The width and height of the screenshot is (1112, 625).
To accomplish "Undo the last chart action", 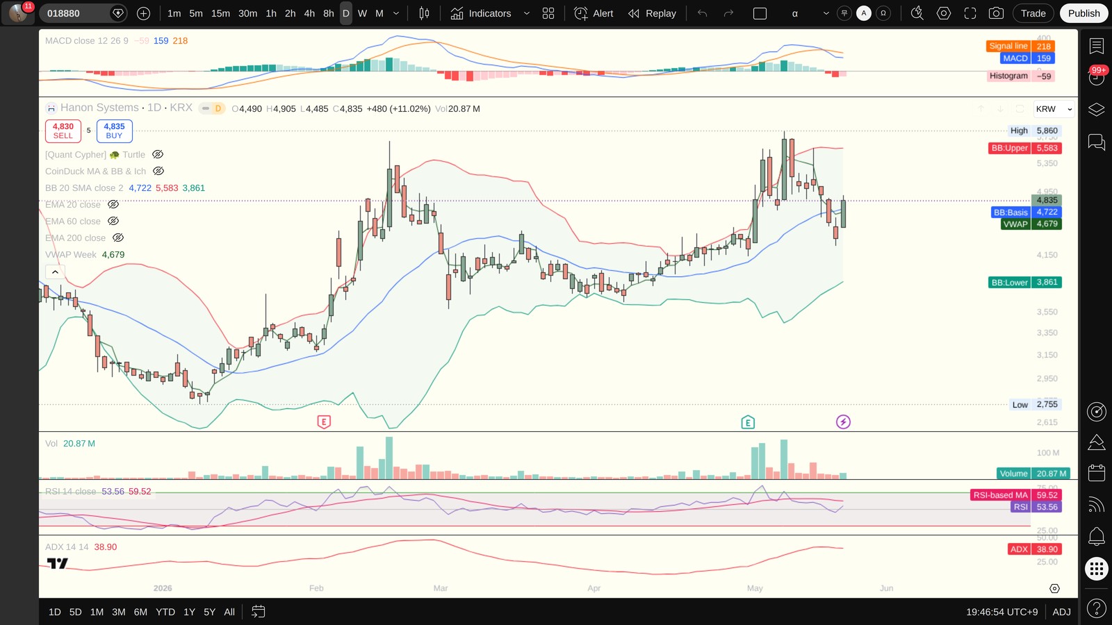I will (702, 13).
